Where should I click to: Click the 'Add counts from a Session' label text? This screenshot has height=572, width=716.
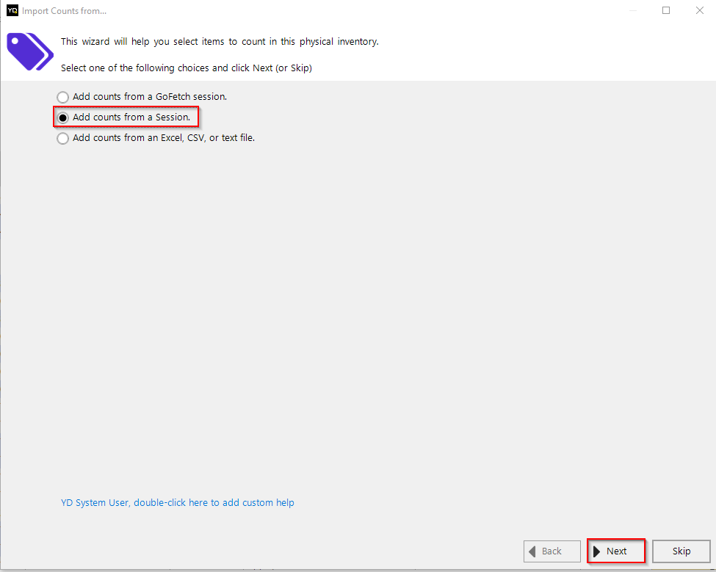coord(131,117)
